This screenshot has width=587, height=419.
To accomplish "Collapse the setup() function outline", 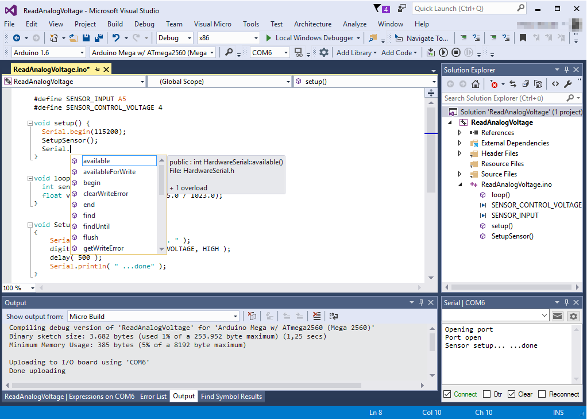I will click(30, 123).
